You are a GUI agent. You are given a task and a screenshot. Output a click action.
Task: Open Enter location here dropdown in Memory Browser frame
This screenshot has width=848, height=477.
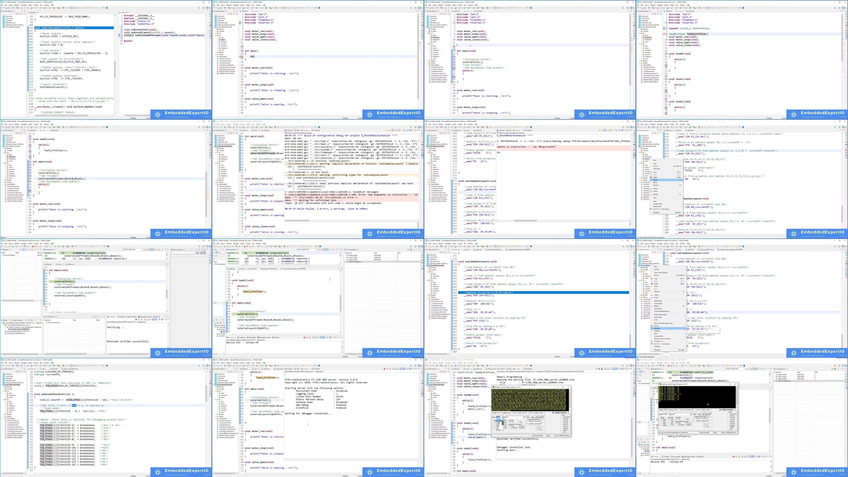click(142, 250)
